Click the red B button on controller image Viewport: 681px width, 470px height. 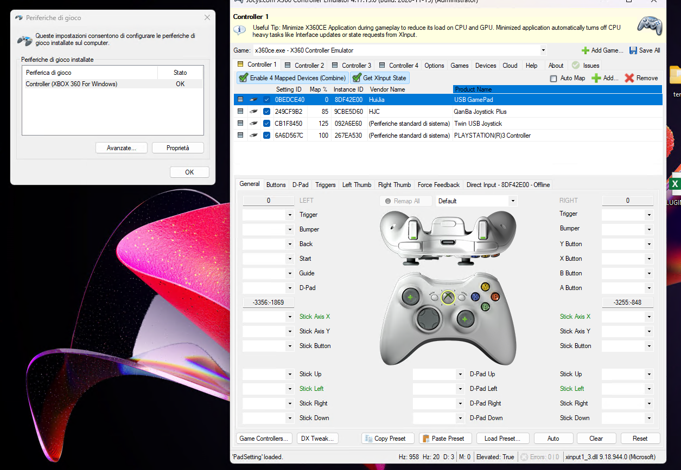[495, 297]
